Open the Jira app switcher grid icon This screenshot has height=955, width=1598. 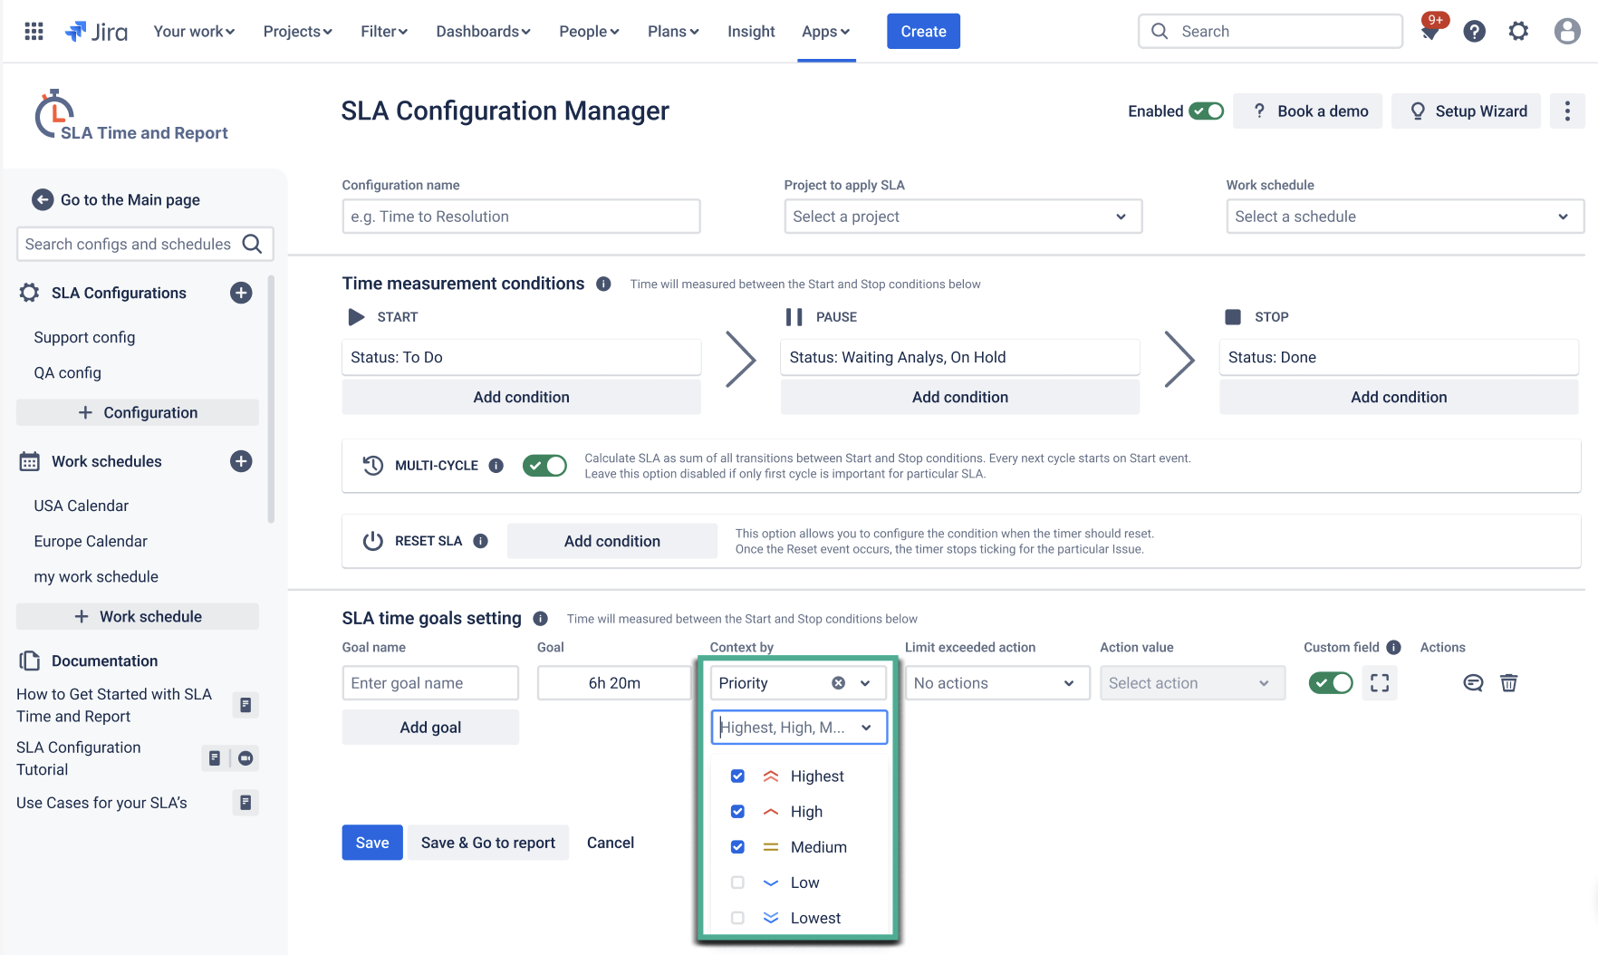(34, 32)
